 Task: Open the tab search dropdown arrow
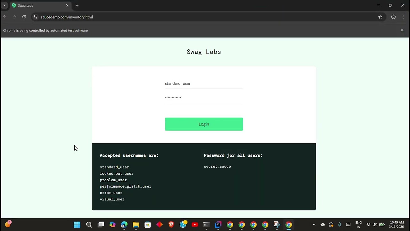pyautogui.click(x=4, y=5)
